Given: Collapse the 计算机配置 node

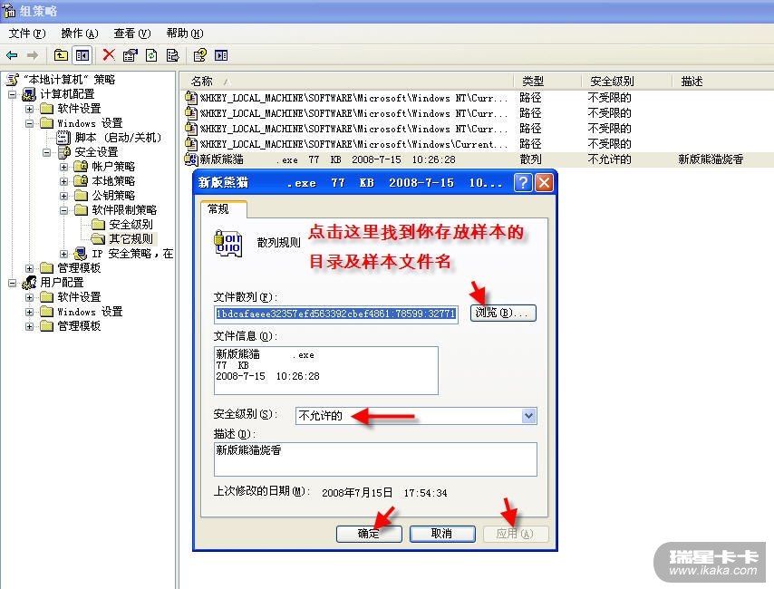Looking at the screenshot, I should point(13,94).
